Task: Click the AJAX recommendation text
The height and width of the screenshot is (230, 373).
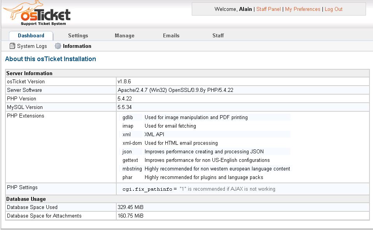Action: pos(228,189)
